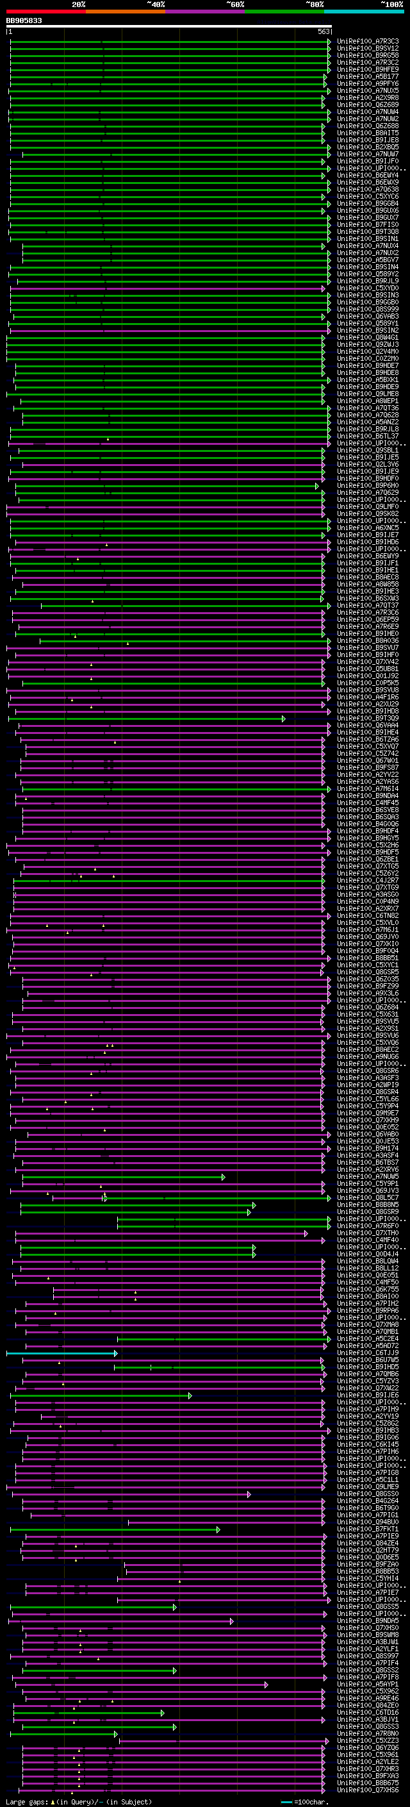Click hit label UniRef100_A7NUX5
This screenshot has width=410, height=1807.
[368, 90]
